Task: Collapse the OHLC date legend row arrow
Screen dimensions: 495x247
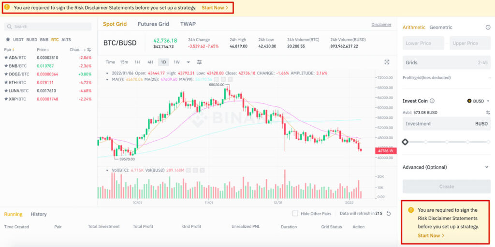Action: click(108, 73)
